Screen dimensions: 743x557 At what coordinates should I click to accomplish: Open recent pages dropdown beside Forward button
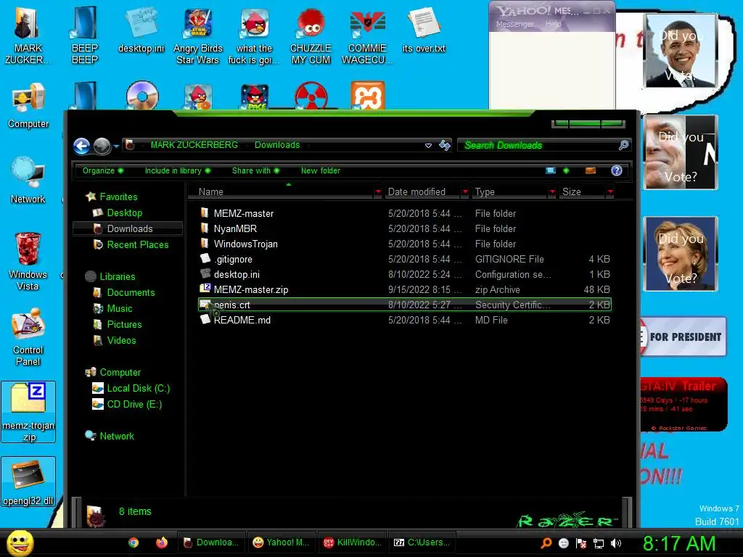point(116,147)
